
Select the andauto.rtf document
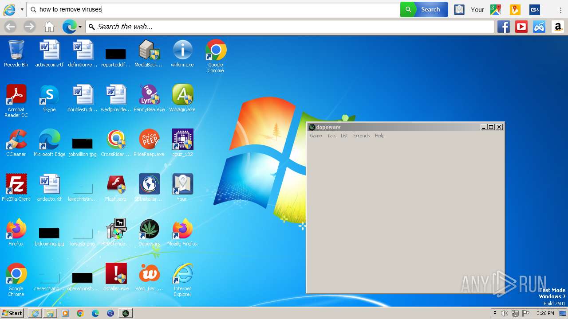click(49, 188)
